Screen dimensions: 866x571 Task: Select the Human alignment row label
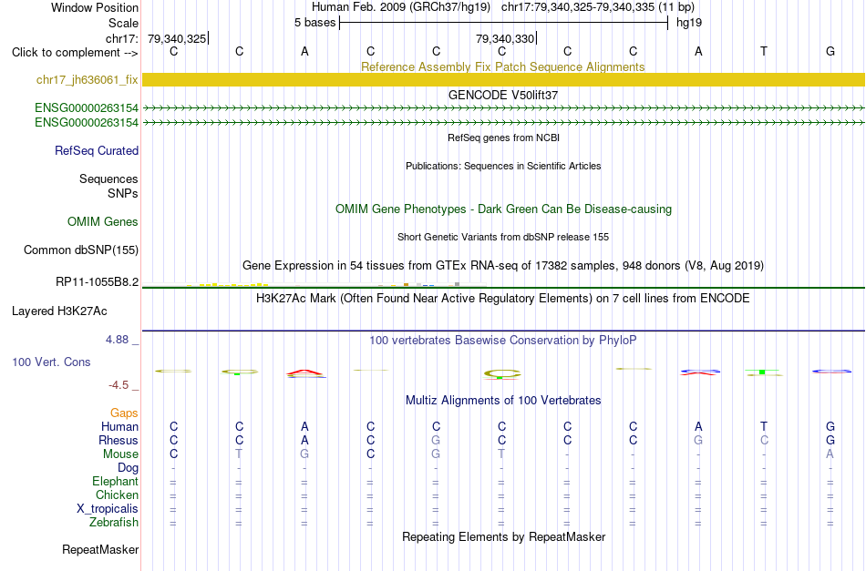(119, 426)
